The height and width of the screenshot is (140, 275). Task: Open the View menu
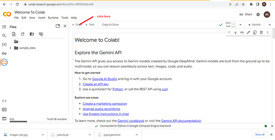[x=32, y=18]
